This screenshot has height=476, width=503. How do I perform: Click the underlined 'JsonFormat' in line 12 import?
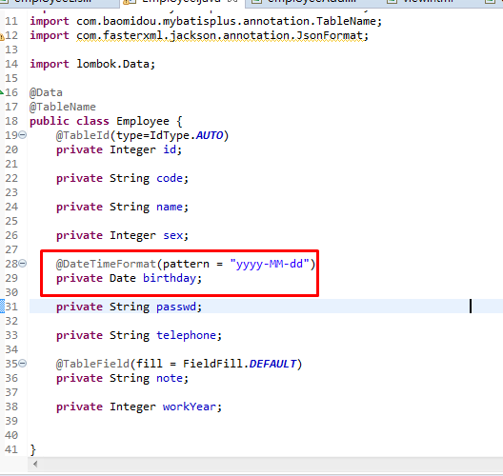pos(329,35)
